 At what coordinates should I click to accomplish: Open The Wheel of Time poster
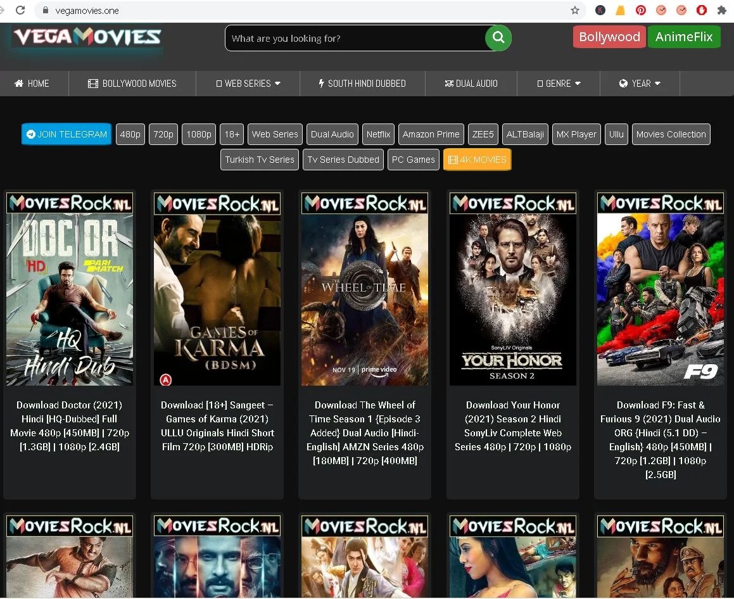(x=365, y=289)
